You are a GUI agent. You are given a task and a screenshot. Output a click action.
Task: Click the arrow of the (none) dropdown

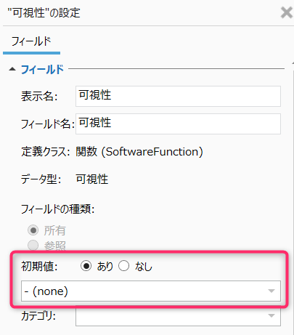click(x=271, y=291)
